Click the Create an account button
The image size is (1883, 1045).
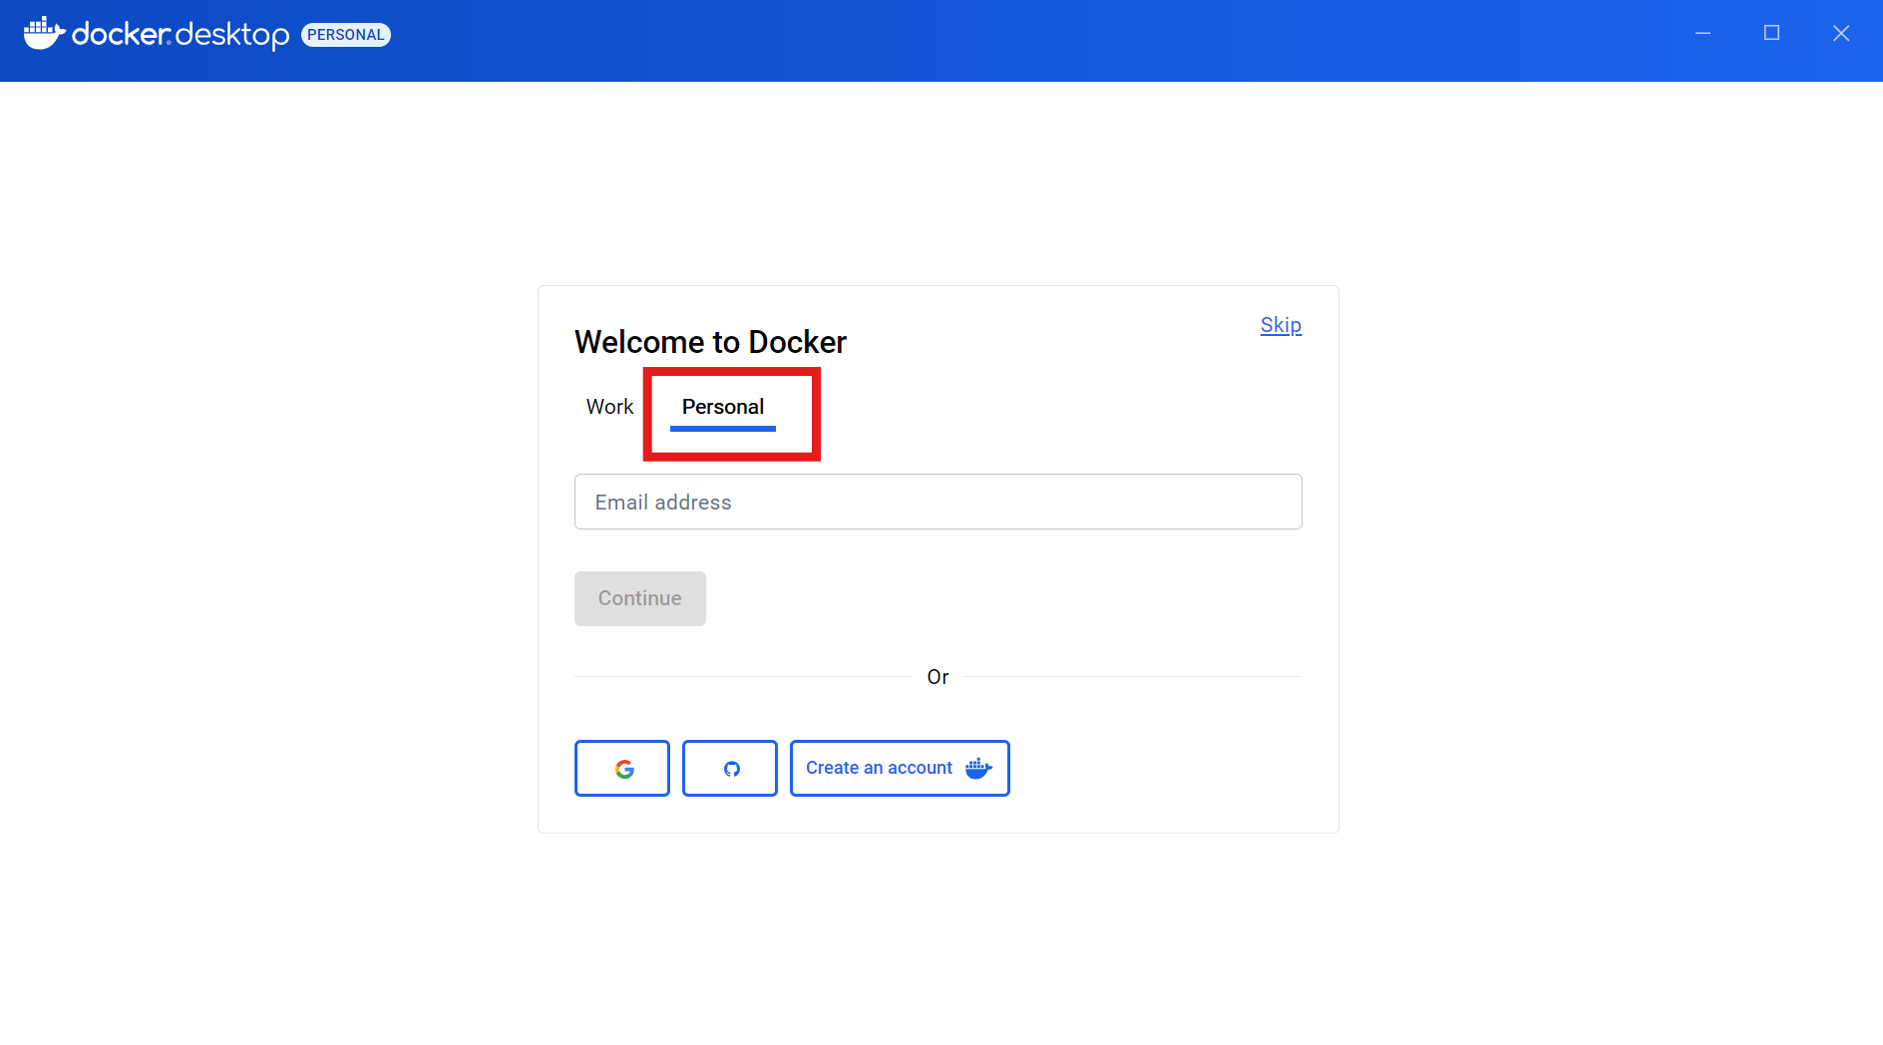click(x=900, y=768)
